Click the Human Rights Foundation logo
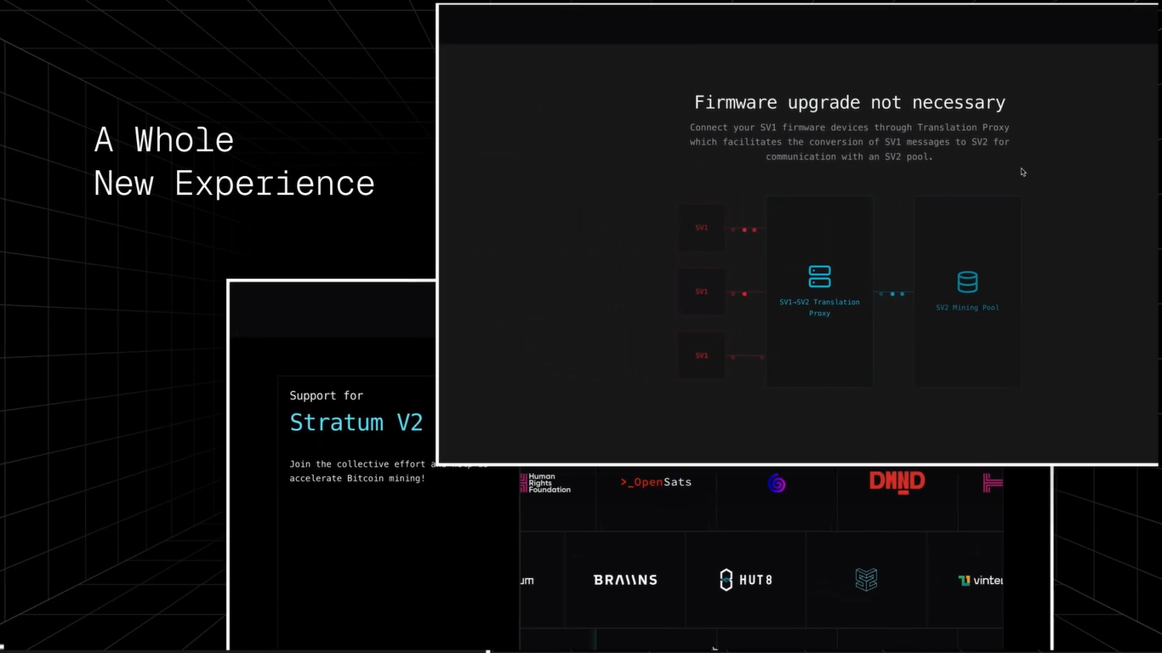 point(545,483)
